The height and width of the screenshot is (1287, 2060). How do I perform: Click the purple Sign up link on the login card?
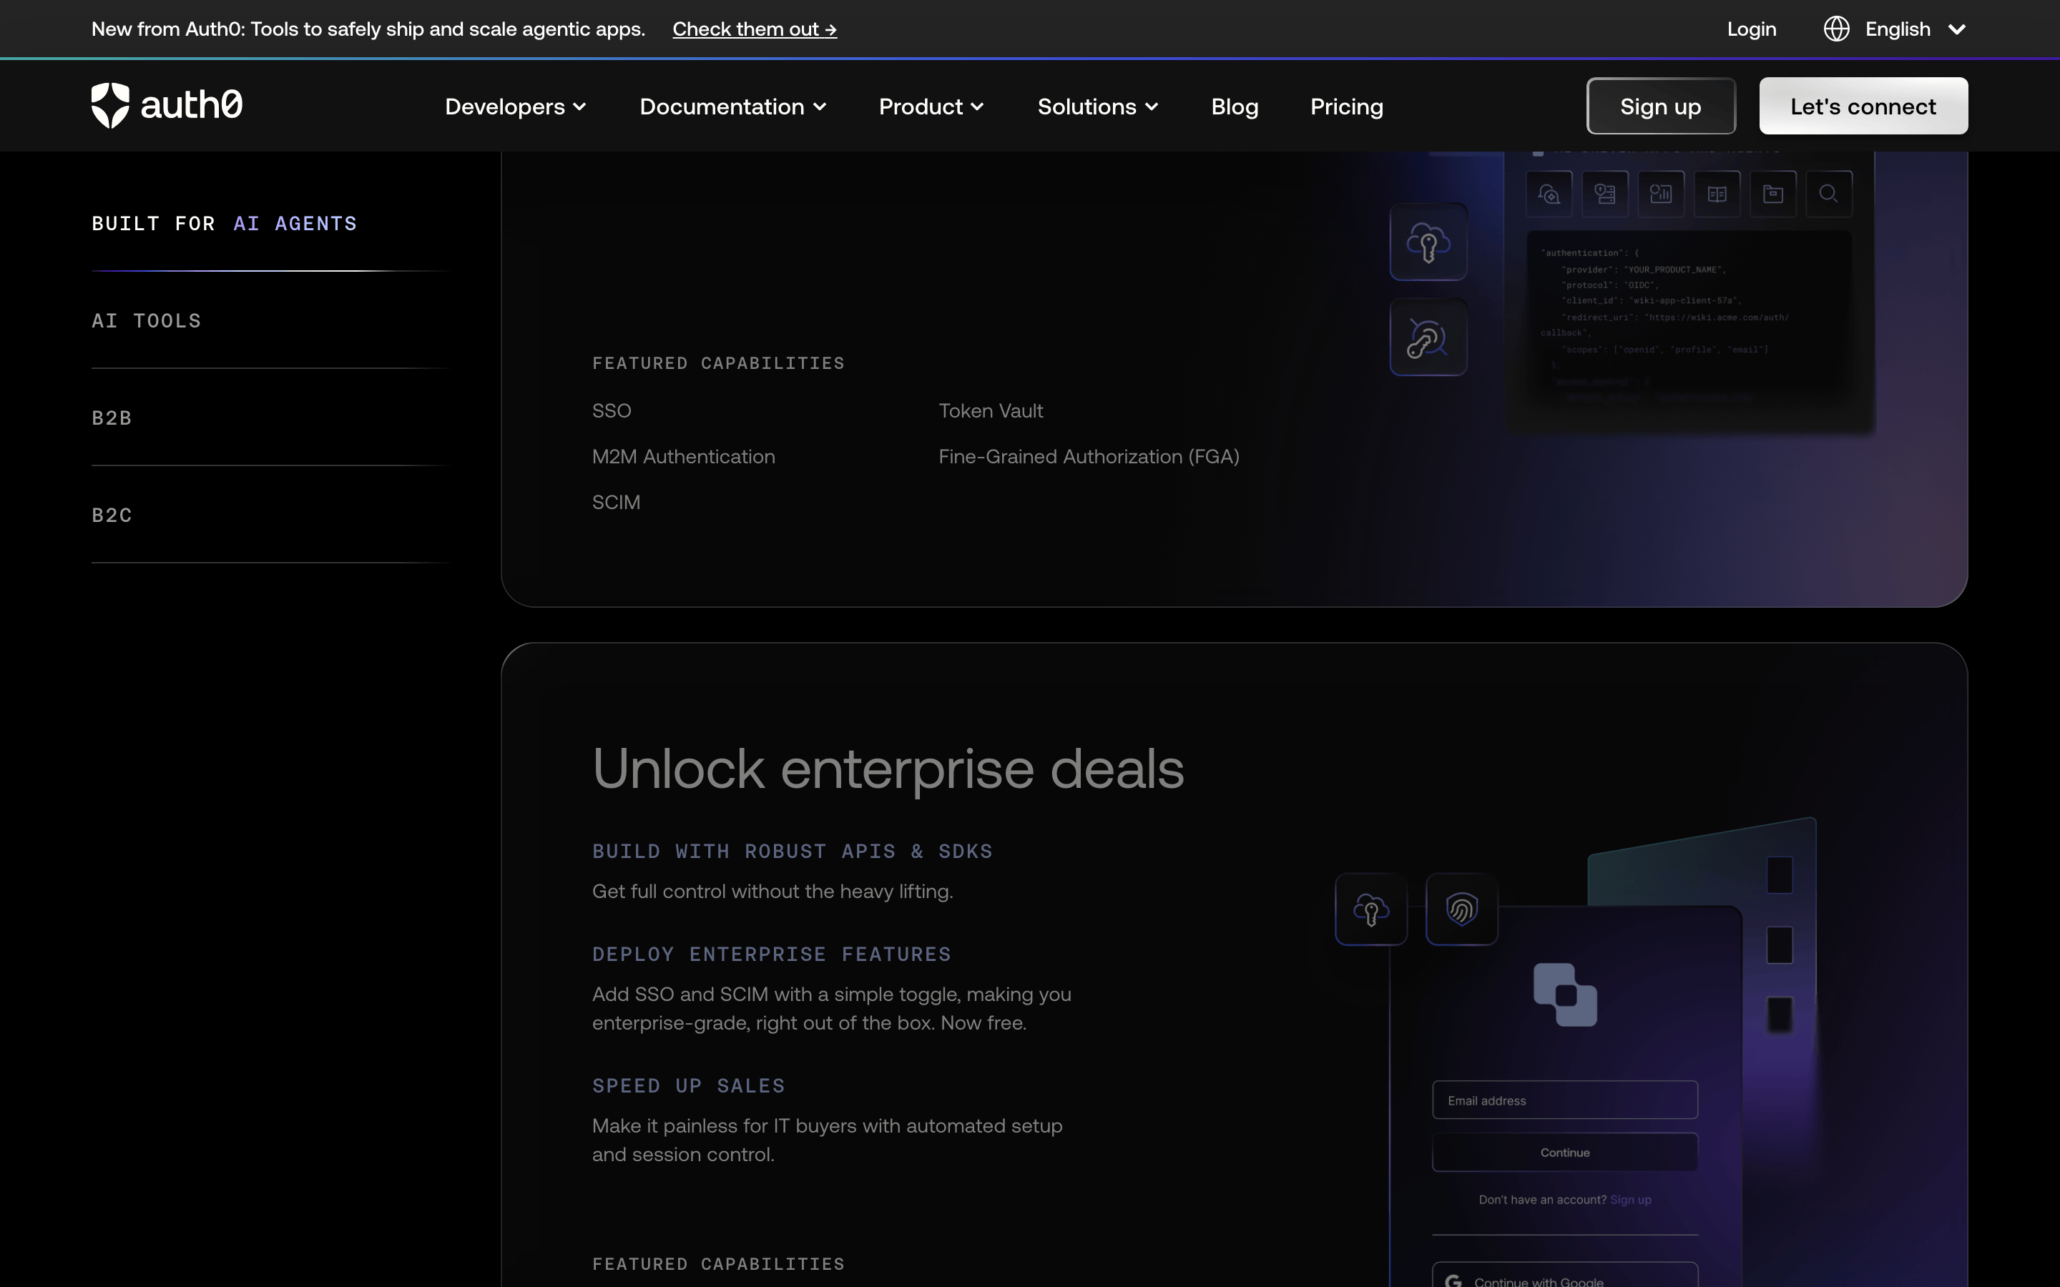(x=1630, y=1199)
